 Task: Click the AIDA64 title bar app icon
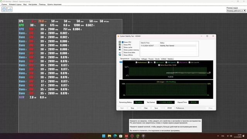pos(118,36)
